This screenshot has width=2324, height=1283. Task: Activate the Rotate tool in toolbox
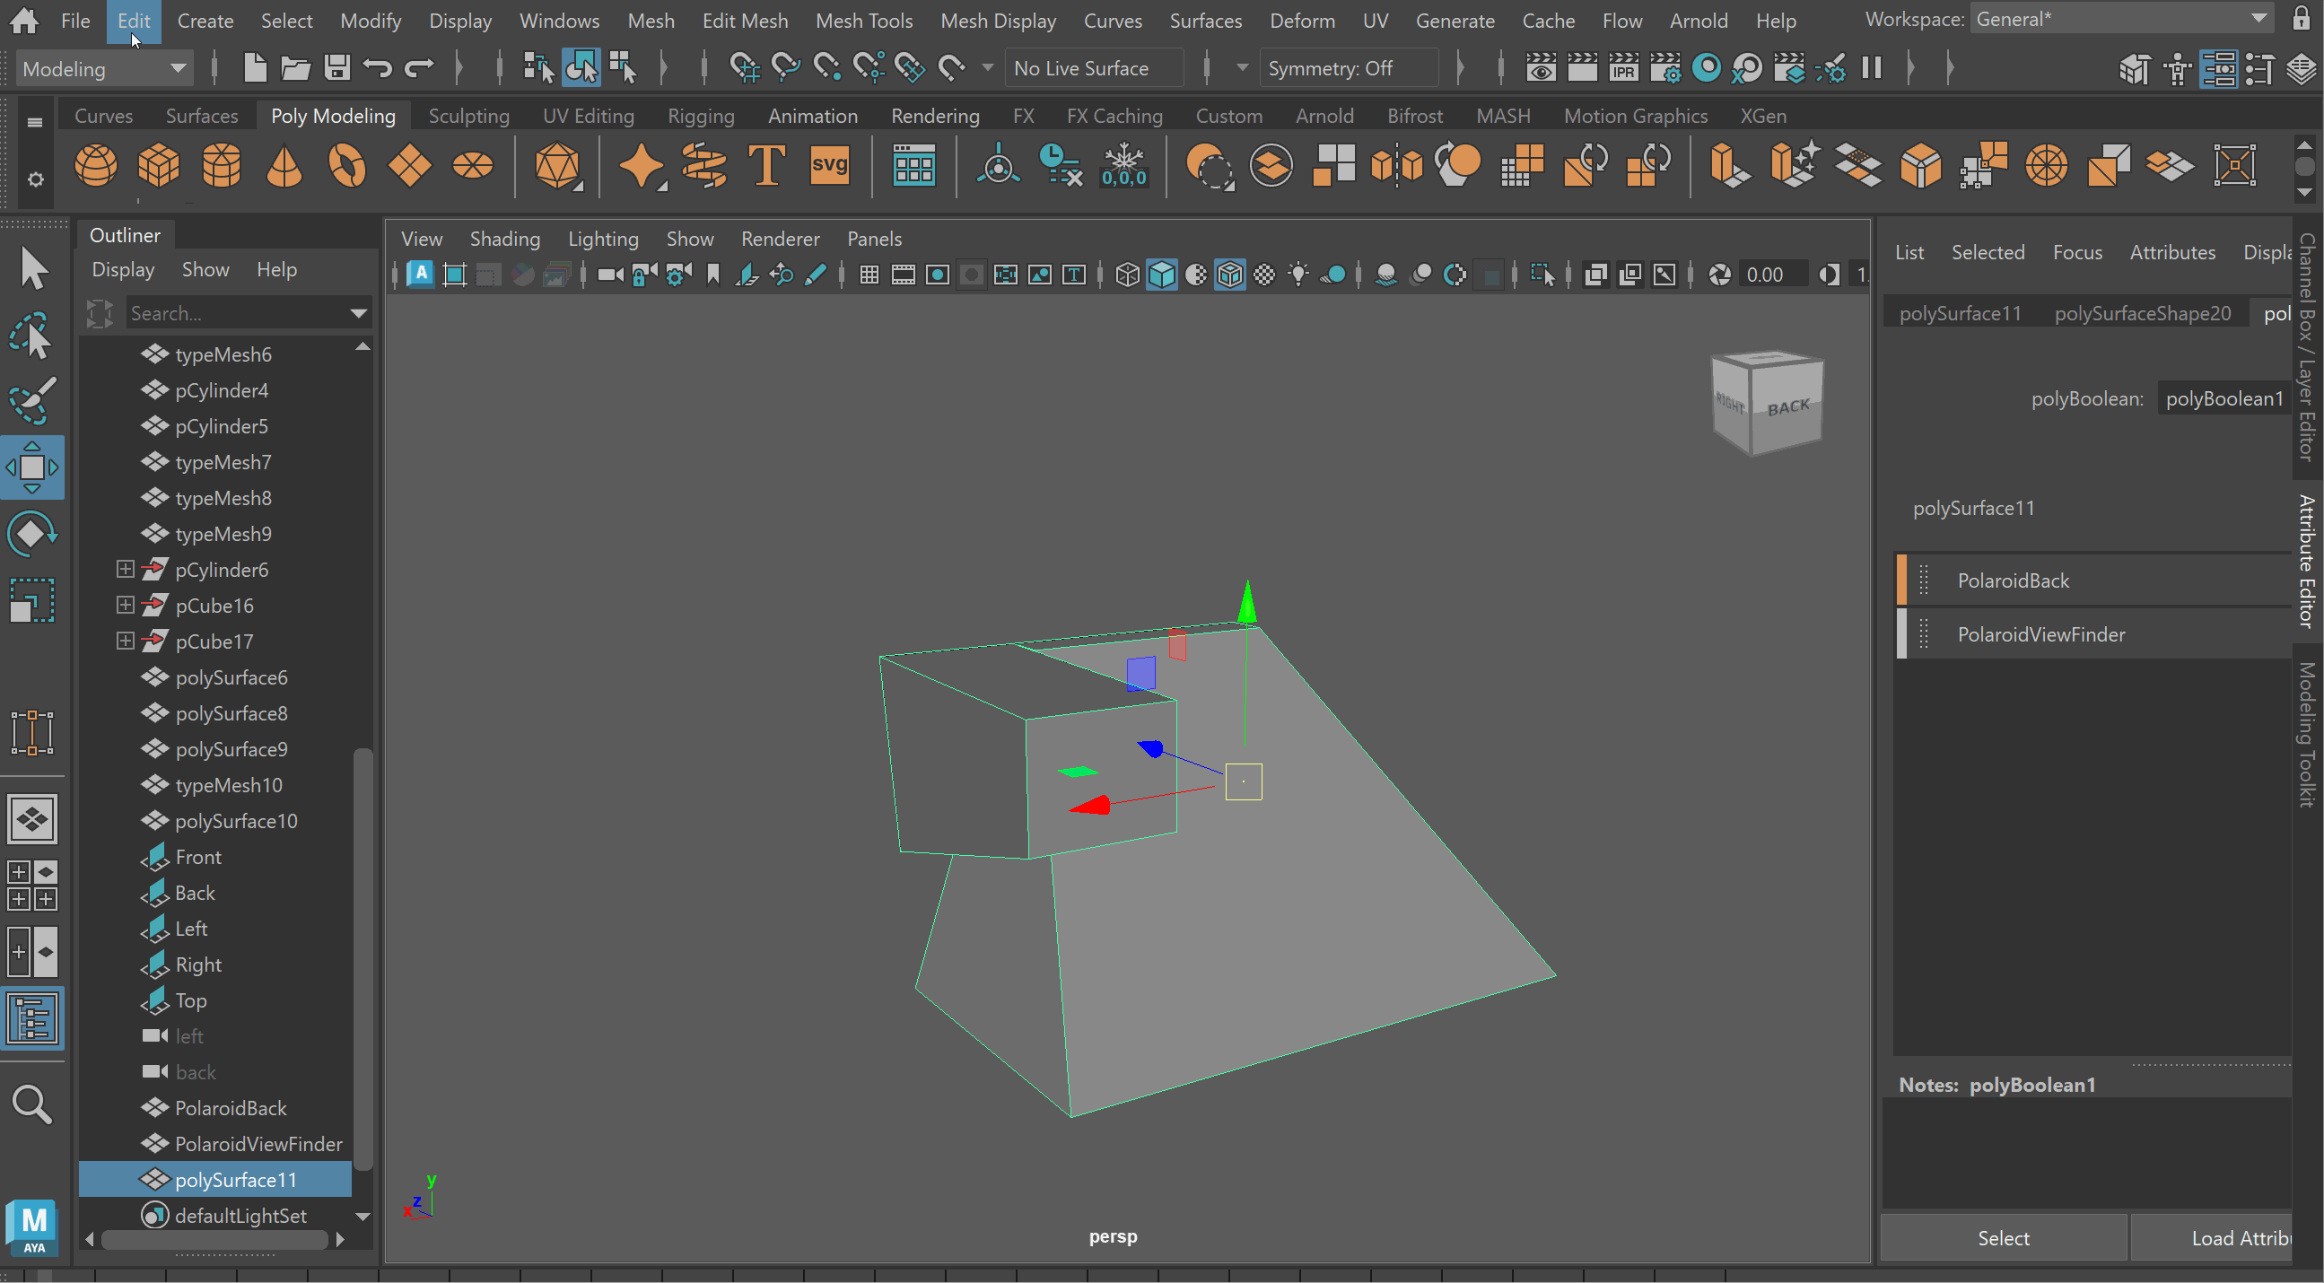(x=31, y=534)
